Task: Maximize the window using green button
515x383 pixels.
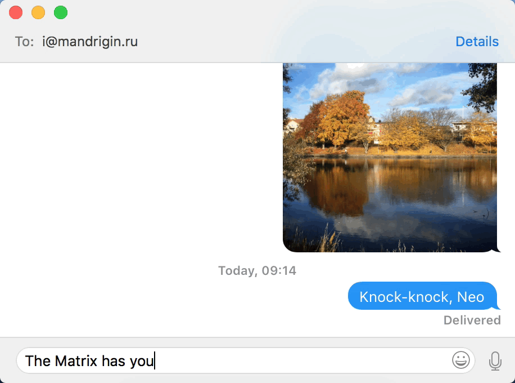Action: (x=61, y=12)
